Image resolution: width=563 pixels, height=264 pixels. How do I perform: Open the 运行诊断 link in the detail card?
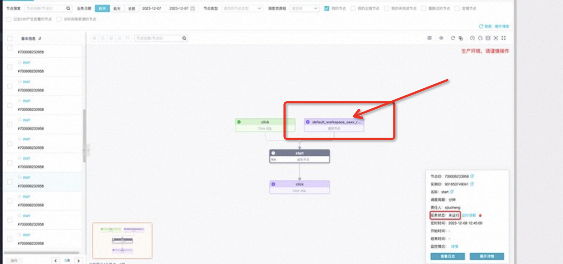pyautogui.click(x=468, y=216)
